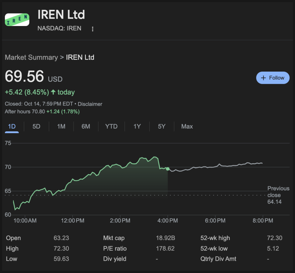The image size is (295, 273).
Task: Click the Market Summary breadcrumb link
Action: coord(31,57)
